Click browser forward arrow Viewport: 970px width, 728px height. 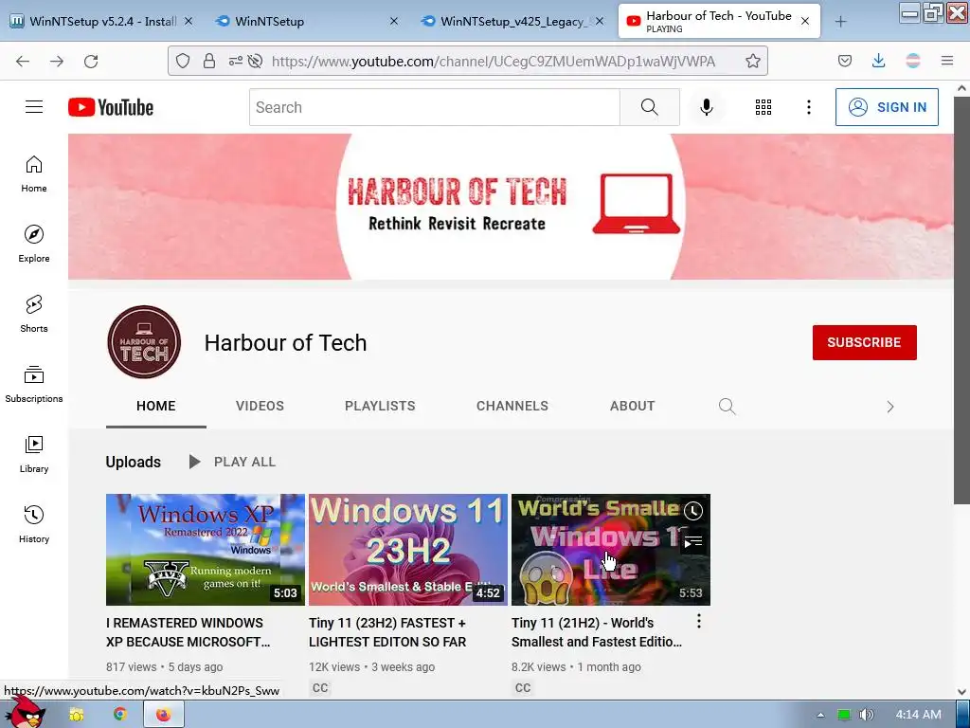pyautogui.click(x=56, y=61)
